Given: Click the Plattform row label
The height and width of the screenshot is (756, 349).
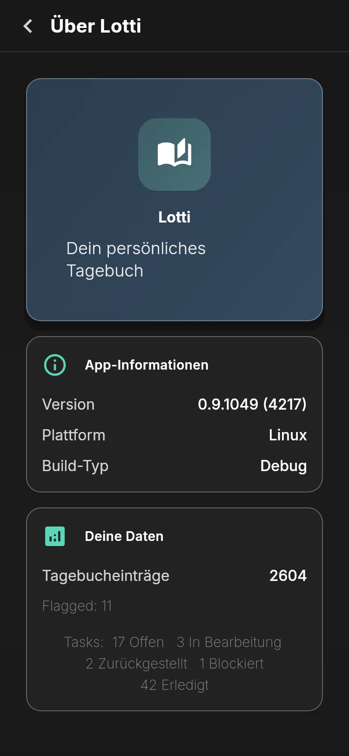Looking at the screenshot, I should pos(74,435).
